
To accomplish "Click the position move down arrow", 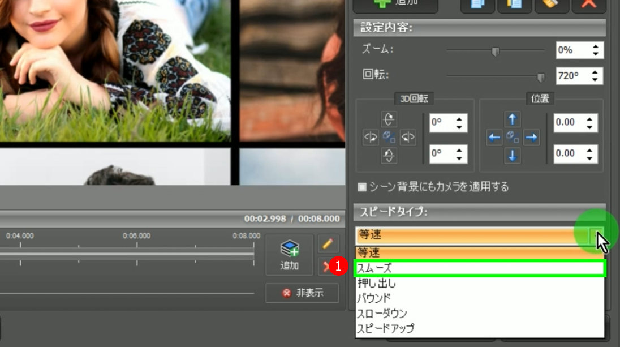I will [513, 156].
